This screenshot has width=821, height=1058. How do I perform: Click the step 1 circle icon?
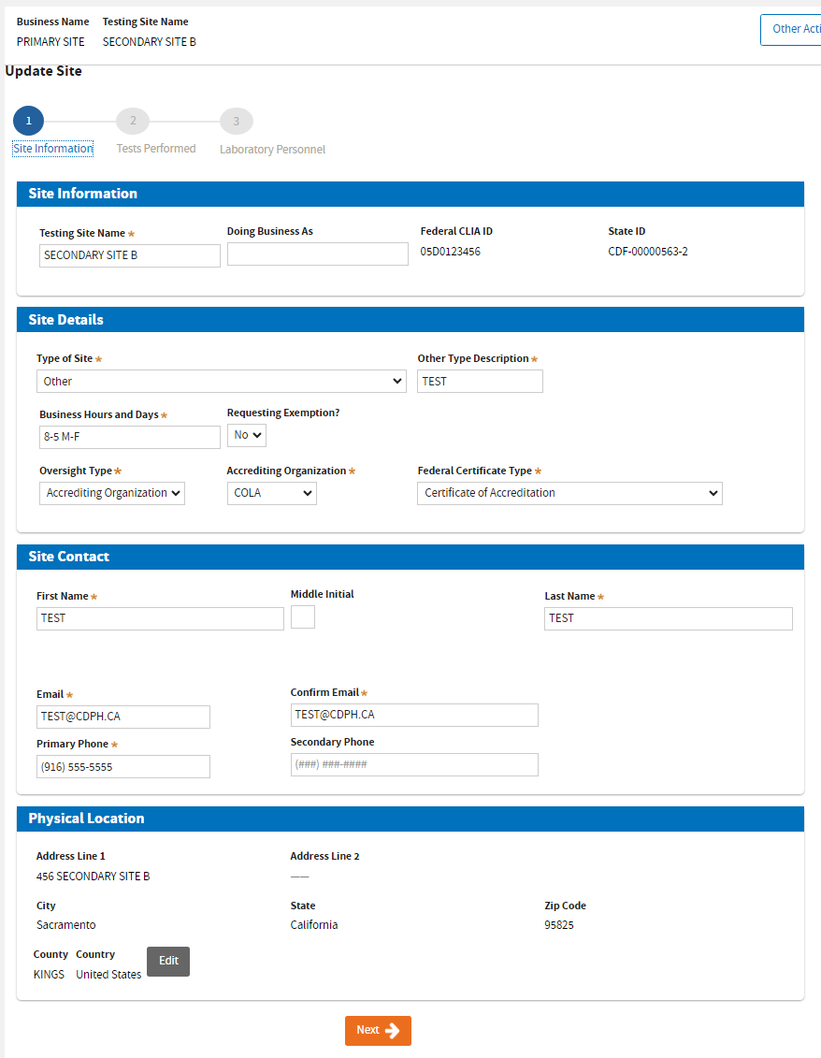(x=28, y=122)
